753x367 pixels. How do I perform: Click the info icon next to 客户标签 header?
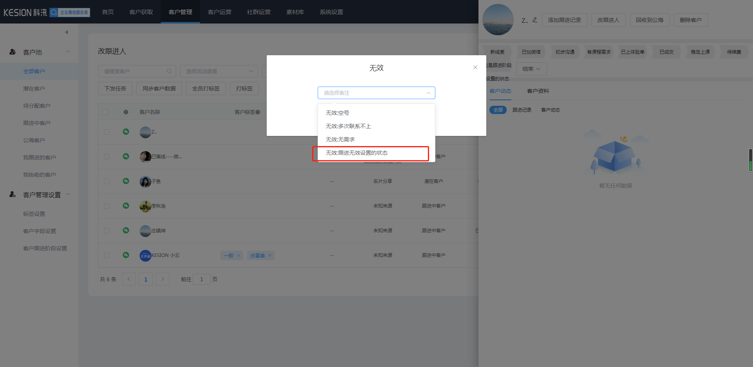click(x=258, y=112)
